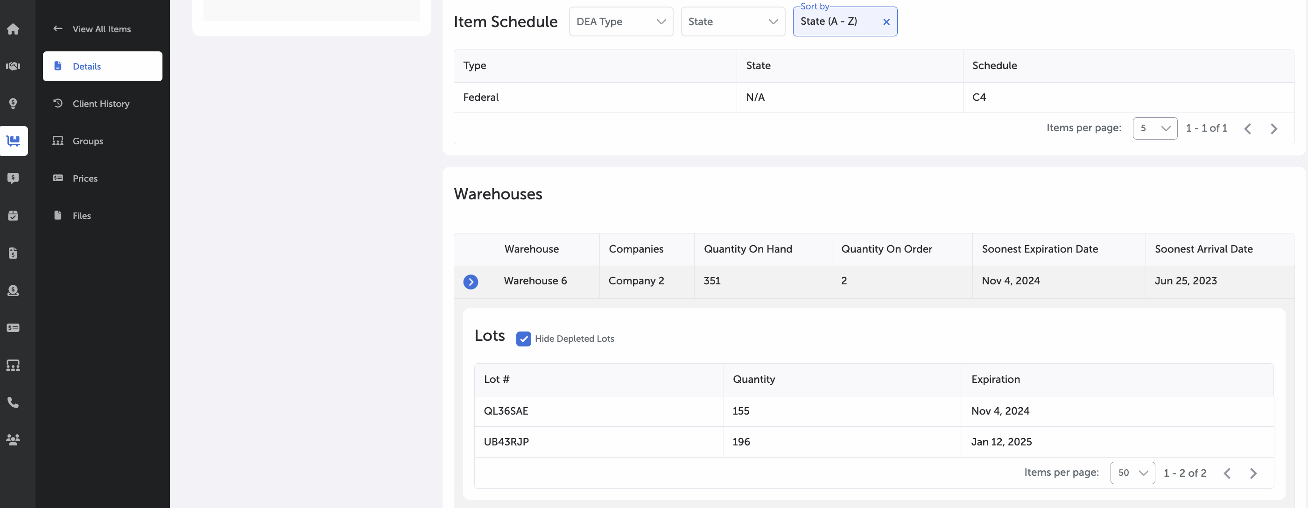Open the DEA Type dropdown
Viewport: 1308px width, 508px height.
click(621, 21)
